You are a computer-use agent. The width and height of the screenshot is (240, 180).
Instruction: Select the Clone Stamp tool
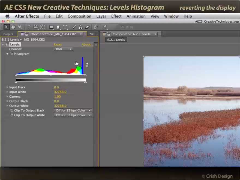80,27
